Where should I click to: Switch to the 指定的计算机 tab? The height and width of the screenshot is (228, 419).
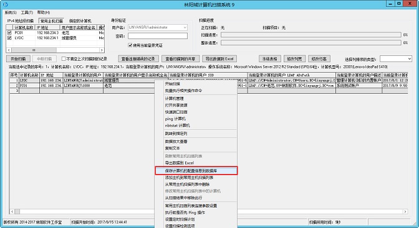tap(80, 21)
